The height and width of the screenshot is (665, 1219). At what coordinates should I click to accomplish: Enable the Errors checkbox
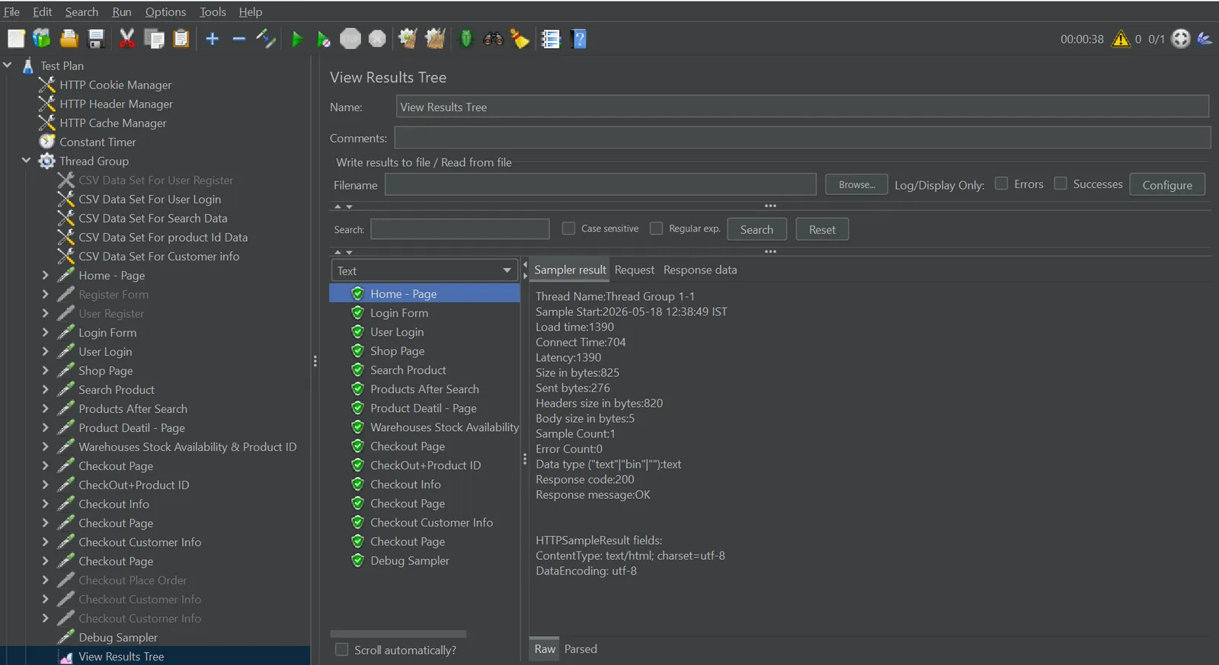1002,184
